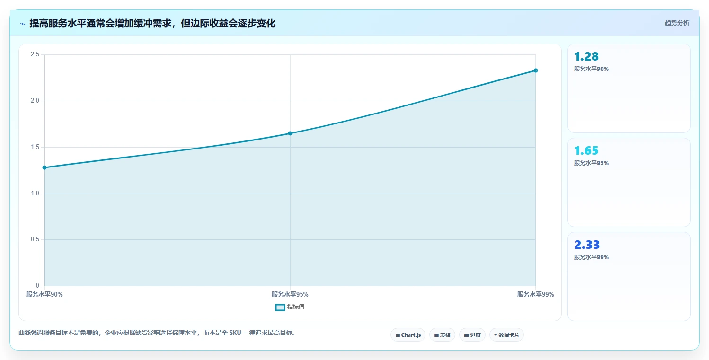Click the x-axis label 服务水平99%
Viewport: 709px width, 360px height.
click(x=536, y=294)
